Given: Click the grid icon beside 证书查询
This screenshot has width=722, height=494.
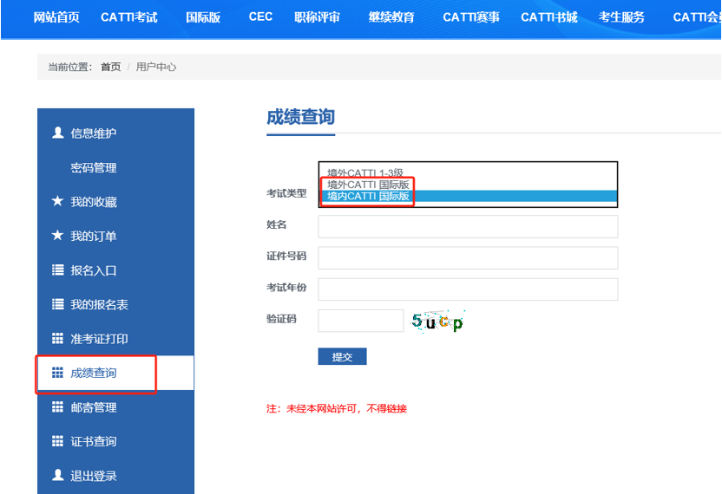Looking at the screenshot, I should coord(57,441).
